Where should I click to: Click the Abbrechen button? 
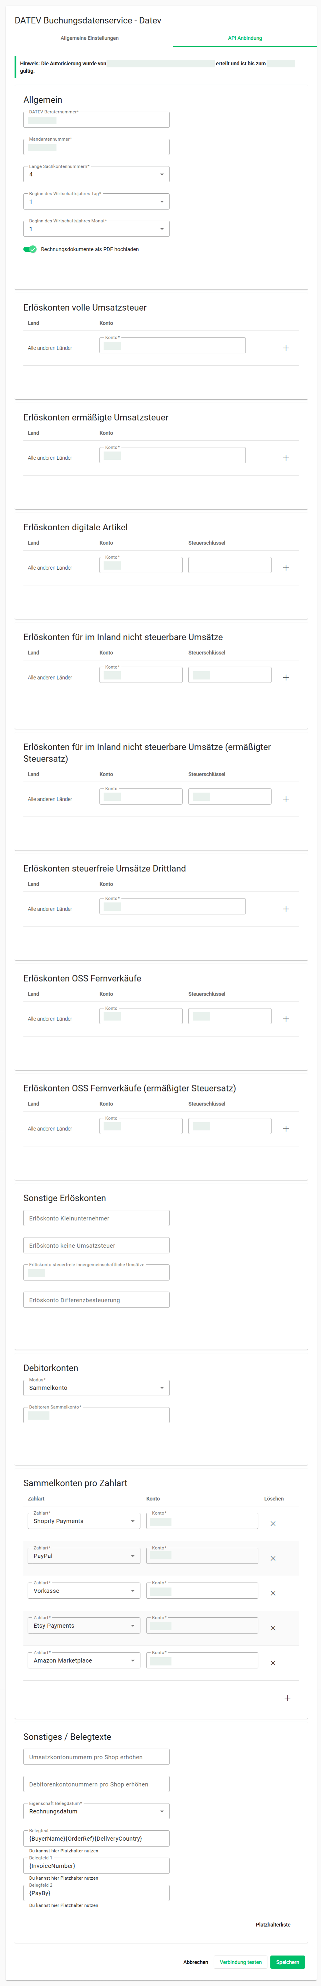click(195, 1962)
